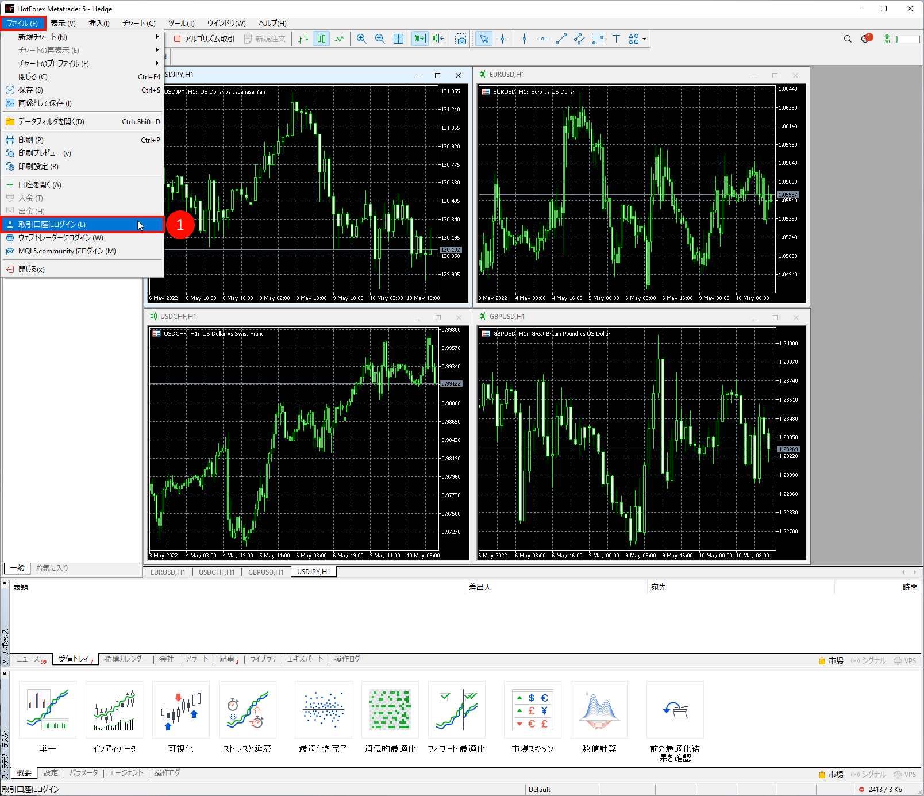Click the zoom in chart icon

click(361, 39)
